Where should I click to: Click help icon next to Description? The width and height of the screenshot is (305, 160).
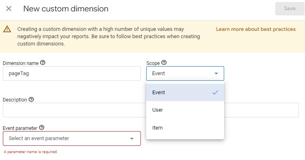click(31, 99)
